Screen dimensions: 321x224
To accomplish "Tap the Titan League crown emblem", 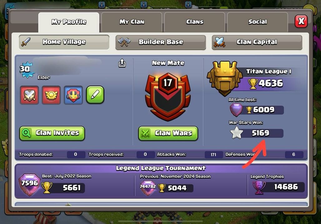I will click(225, 78).
